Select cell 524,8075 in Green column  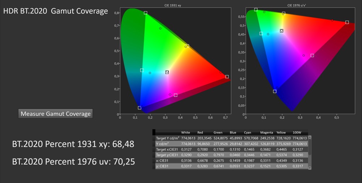click(220, 138)
